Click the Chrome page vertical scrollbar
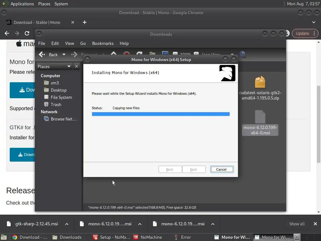Image resolution: width=321 pixels, height=241 pixels. (319, 124)
